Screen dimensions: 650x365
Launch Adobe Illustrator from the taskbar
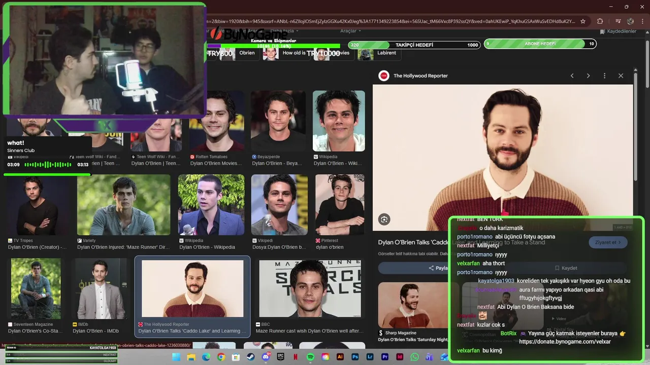[340, 357]
